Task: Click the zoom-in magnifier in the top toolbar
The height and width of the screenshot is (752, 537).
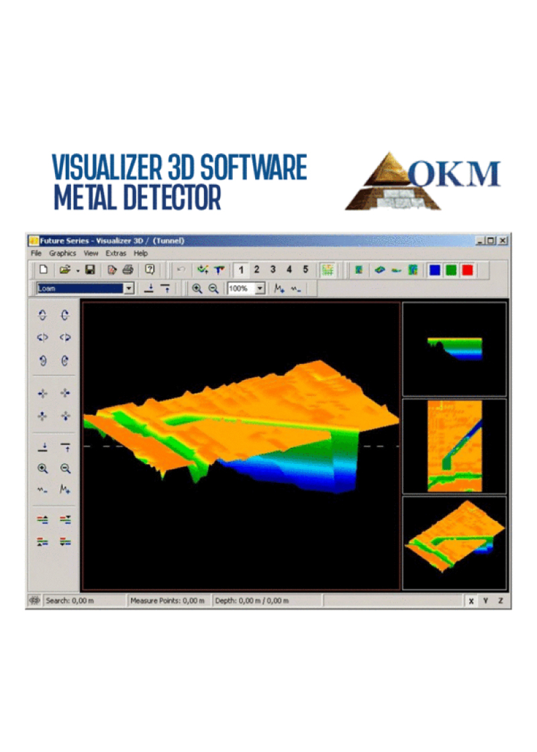Action: tap(197, 288)
